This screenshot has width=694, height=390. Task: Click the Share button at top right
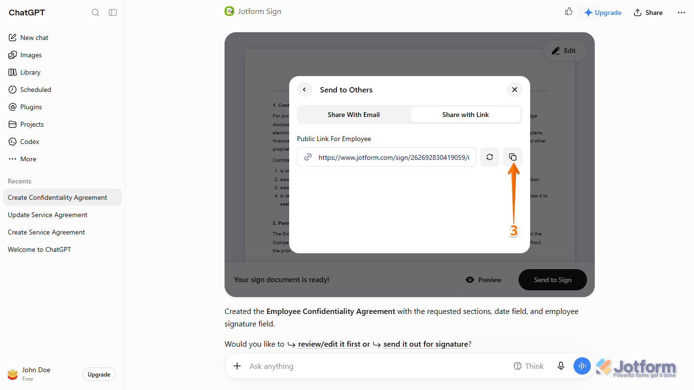coord(648,13)
